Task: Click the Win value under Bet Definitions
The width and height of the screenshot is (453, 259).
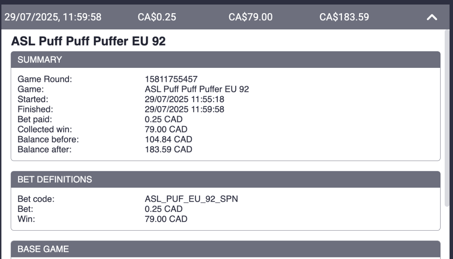Action: tap(166, 219)
